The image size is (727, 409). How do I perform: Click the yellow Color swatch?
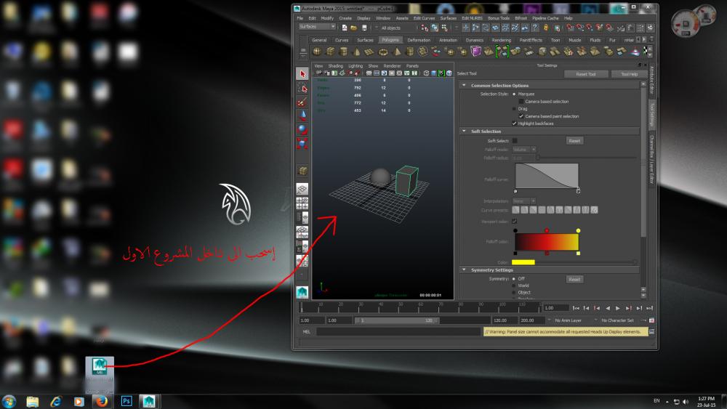[523, 263]
